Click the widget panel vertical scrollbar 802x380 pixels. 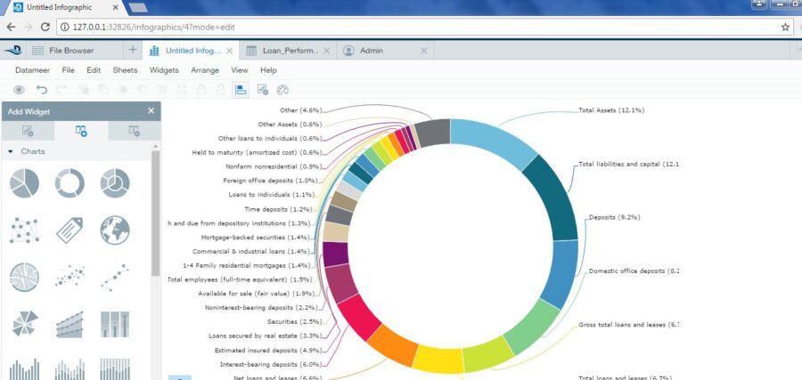click(155, 213)
